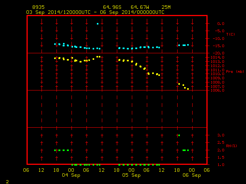Click the 1006.0 pressure tick label
The height and width of the screenshot is (184, 246).
click(218, 90)
